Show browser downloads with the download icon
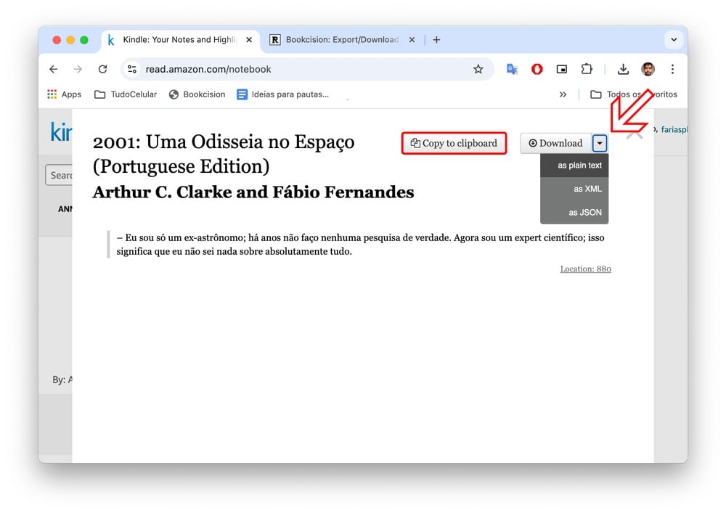Viewport: 726px width, 514px height. click(x=623, y=69)
